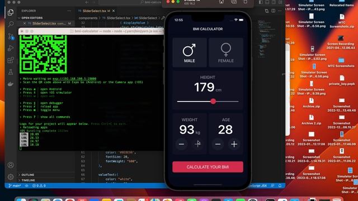The image size is (358, 201).
Task: Tap CALCULATE YOUR BMI button
Action: click(208, 167)
